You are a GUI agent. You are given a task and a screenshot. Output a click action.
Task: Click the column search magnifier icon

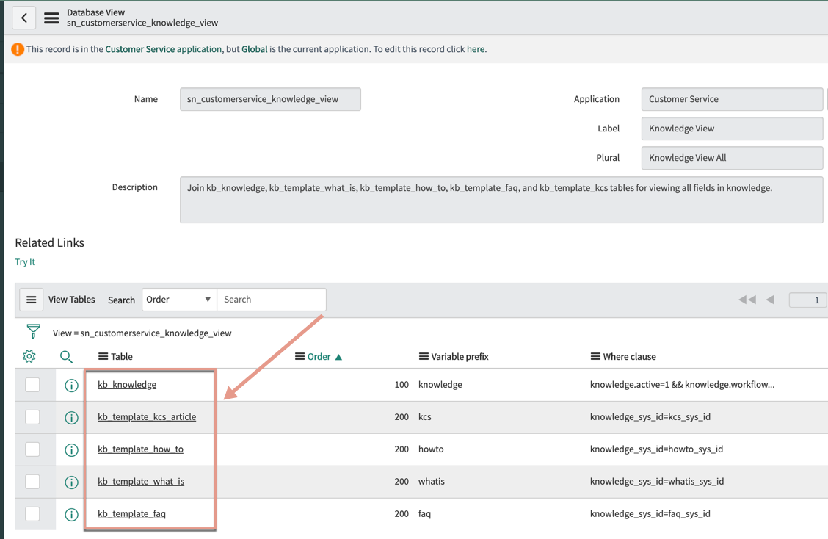pyautogui.click(x=66, y=357)
